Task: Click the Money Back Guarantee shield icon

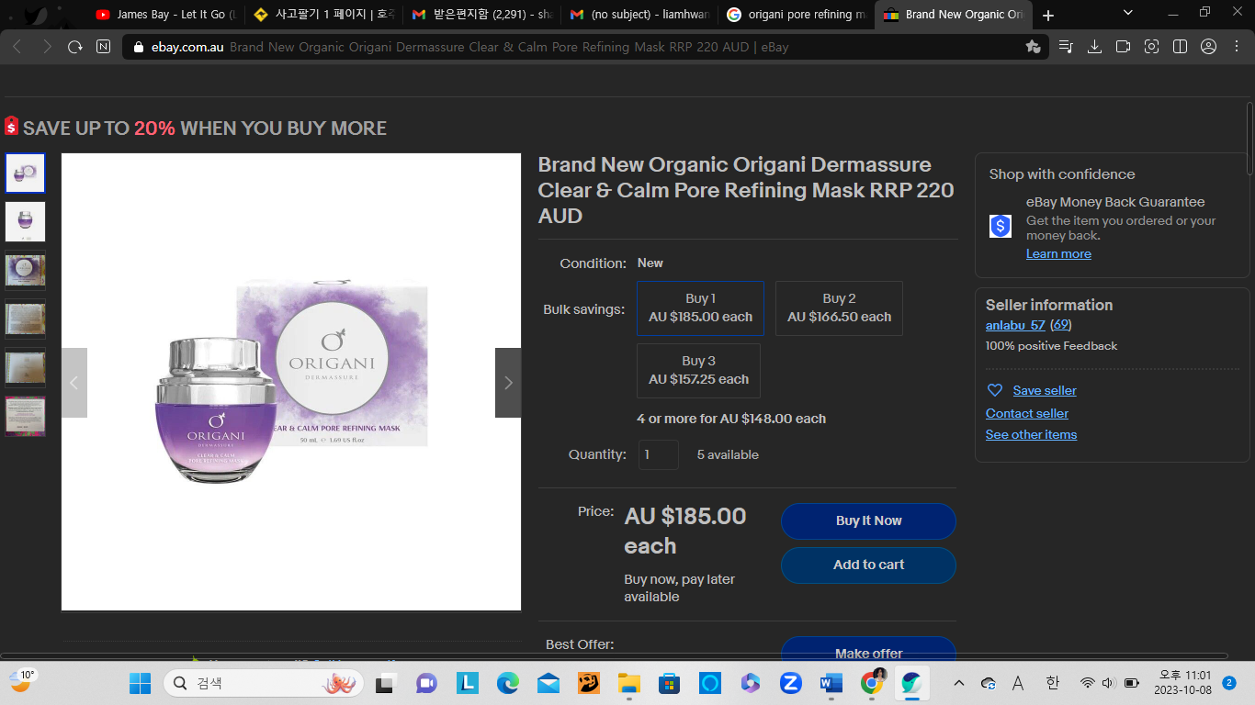Action: click(x=1001, y=226)
